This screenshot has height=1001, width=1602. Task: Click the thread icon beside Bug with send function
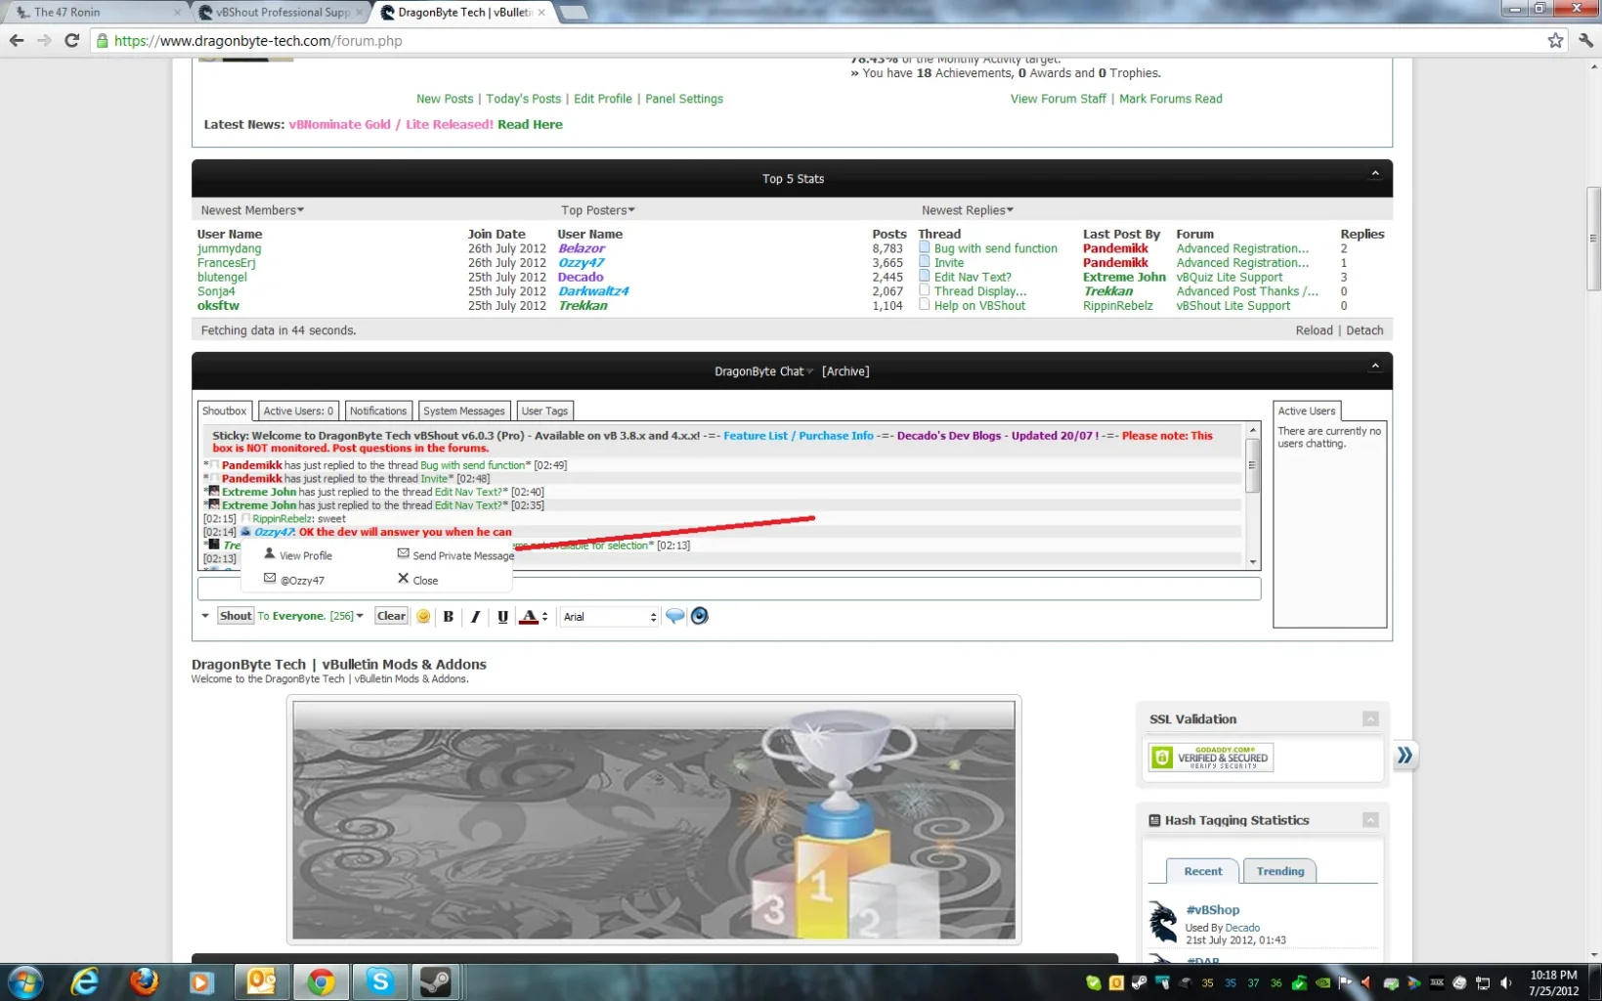tap(924, 247)
